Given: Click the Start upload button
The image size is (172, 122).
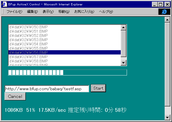Looking at the screenshot, I should [x=98, y=88].
